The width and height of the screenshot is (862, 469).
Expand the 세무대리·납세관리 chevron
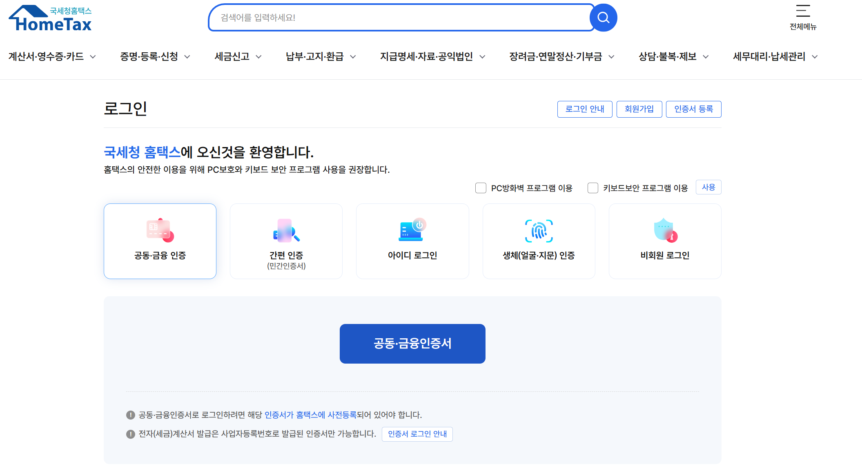[x=815, y=57]
